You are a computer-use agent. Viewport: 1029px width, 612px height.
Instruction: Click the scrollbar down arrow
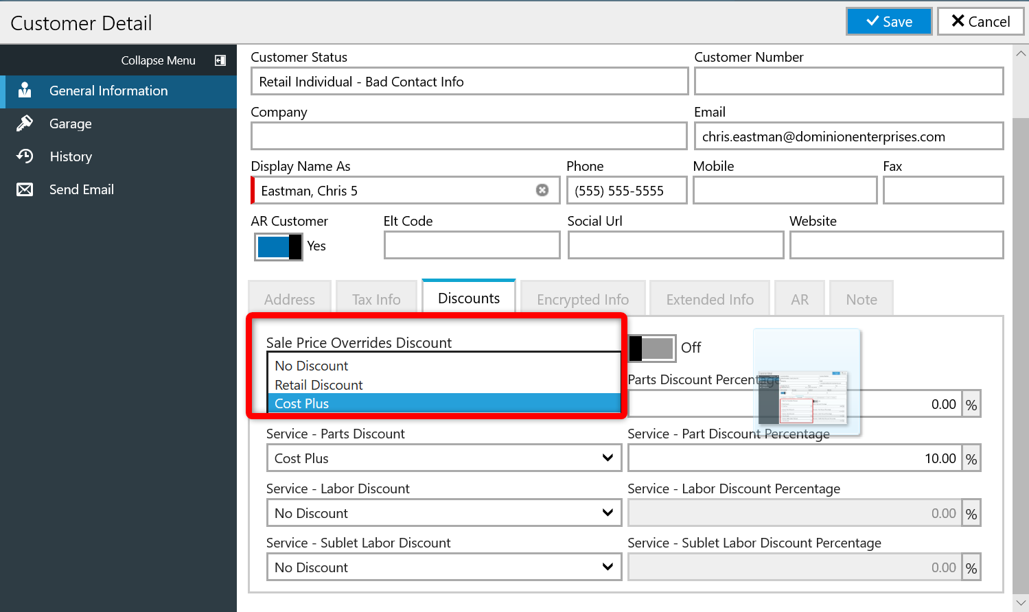click(1021, 603)
